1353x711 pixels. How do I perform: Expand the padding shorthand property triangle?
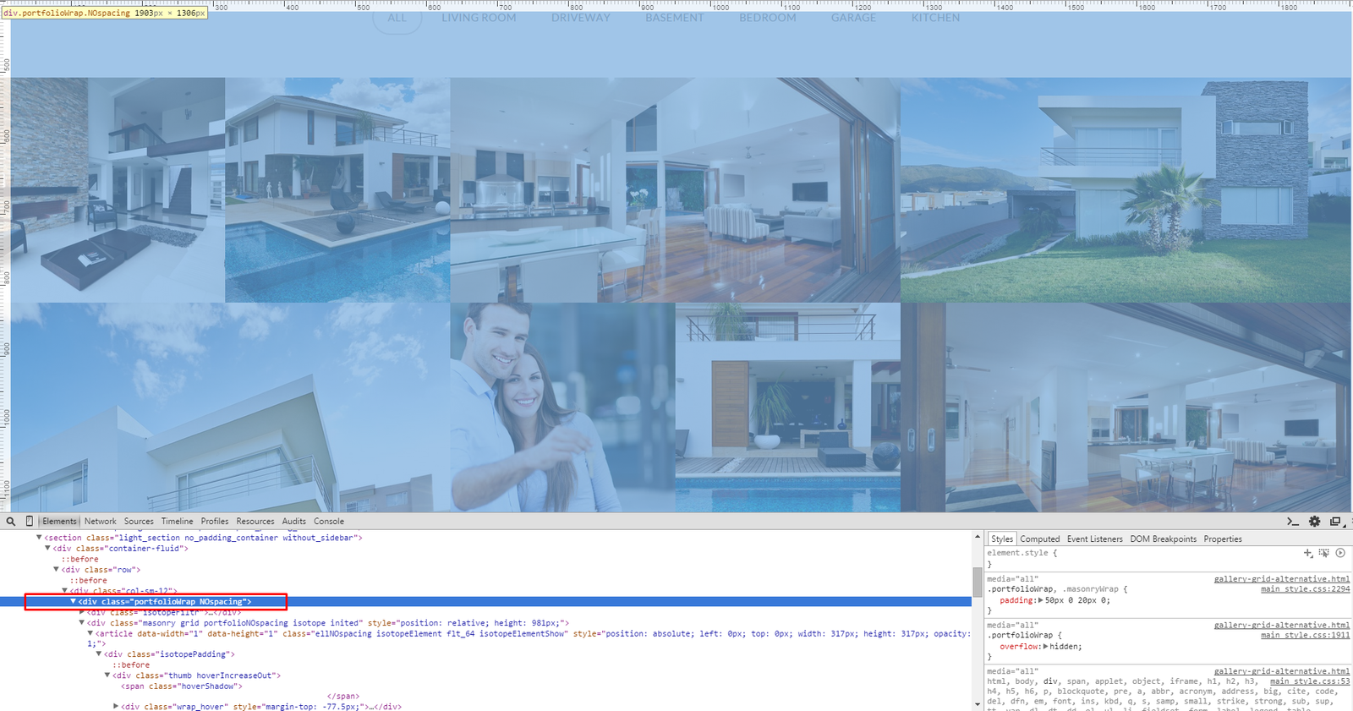pyautogui.click(x=1041, y=600)
